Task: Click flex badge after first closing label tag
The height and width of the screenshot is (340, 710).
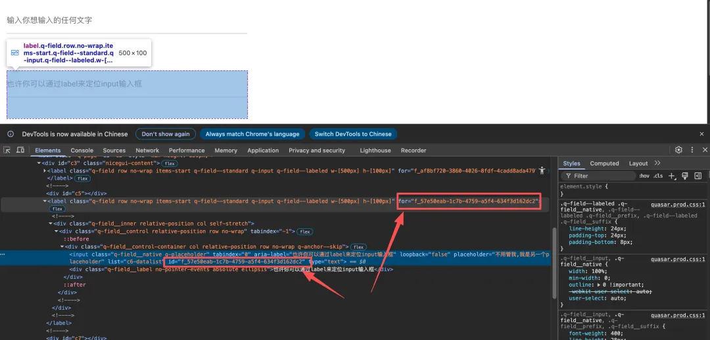Action: coord(83,178)
